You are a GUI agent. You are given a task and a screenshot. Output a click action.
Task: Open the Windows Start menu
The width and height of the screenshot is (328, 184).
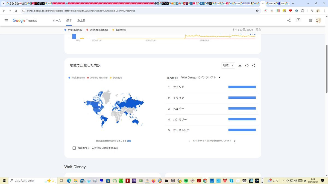pos(4,180)
